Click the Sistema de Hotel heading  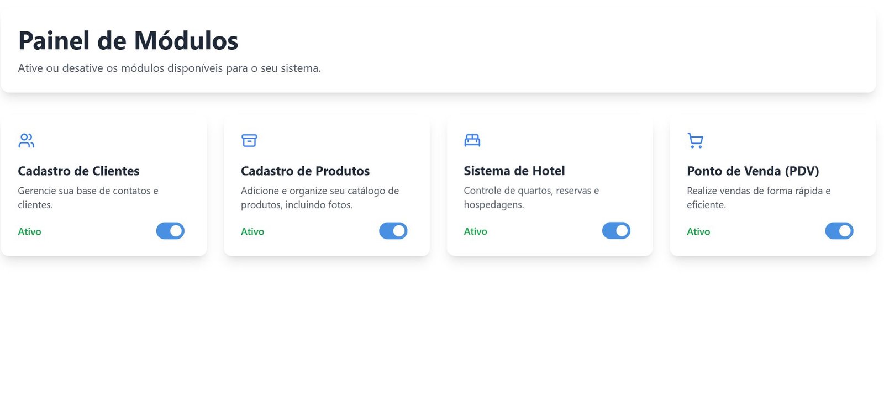514,171
